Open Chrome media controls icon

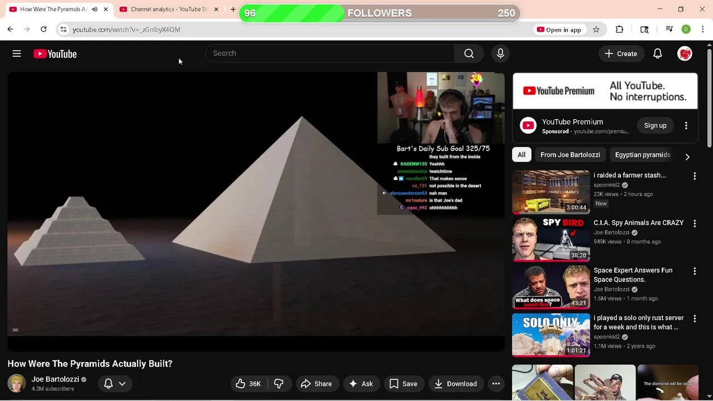(669, 30)
